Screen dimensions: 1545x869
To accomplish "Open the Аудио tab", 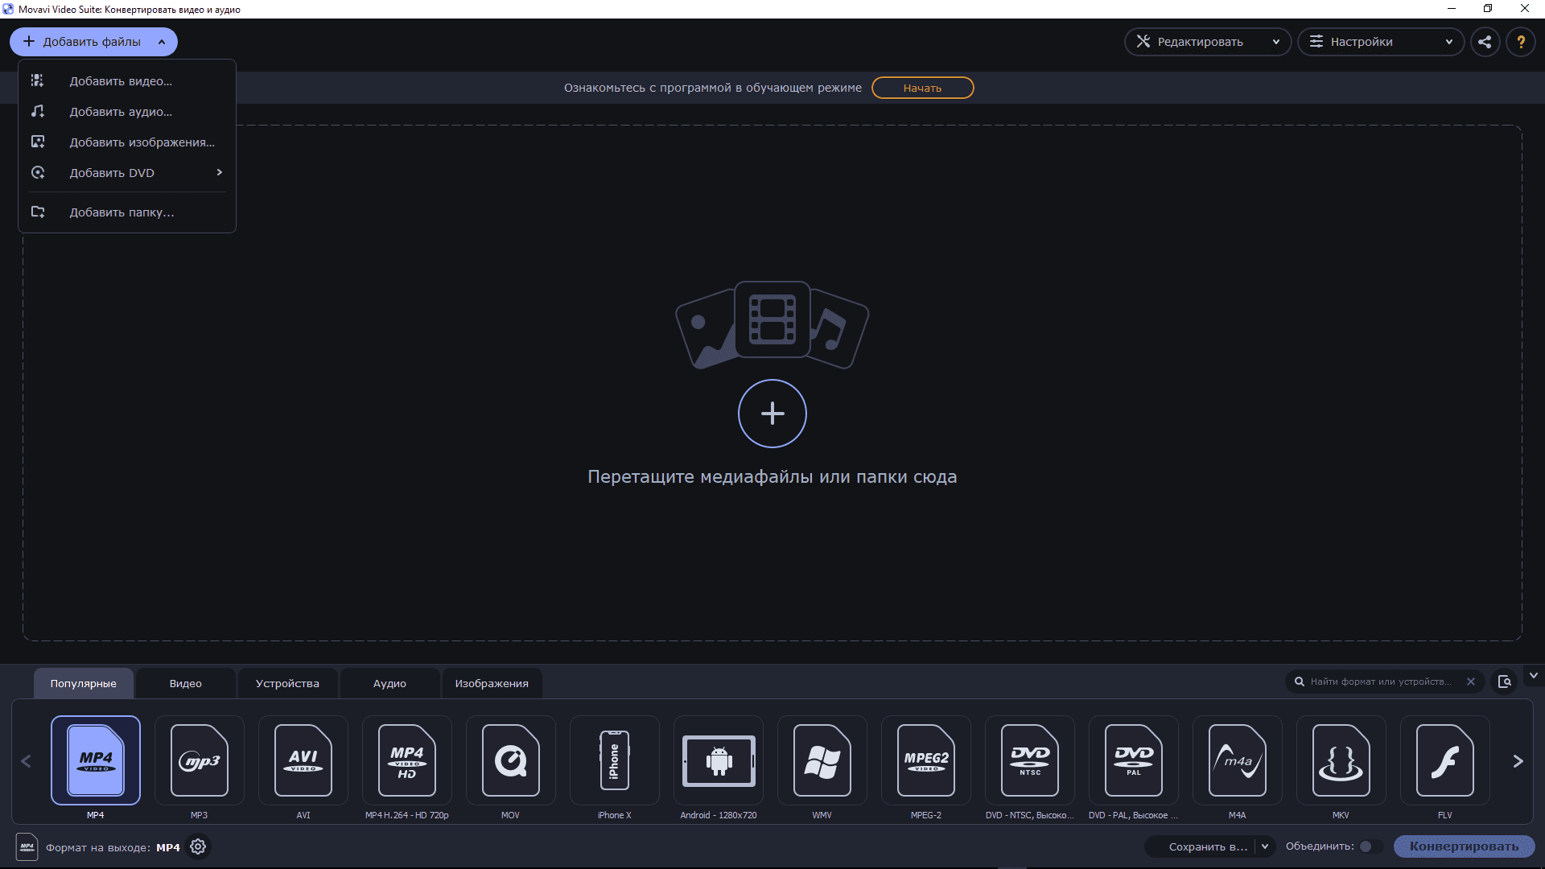I will (x=389, y=683).
